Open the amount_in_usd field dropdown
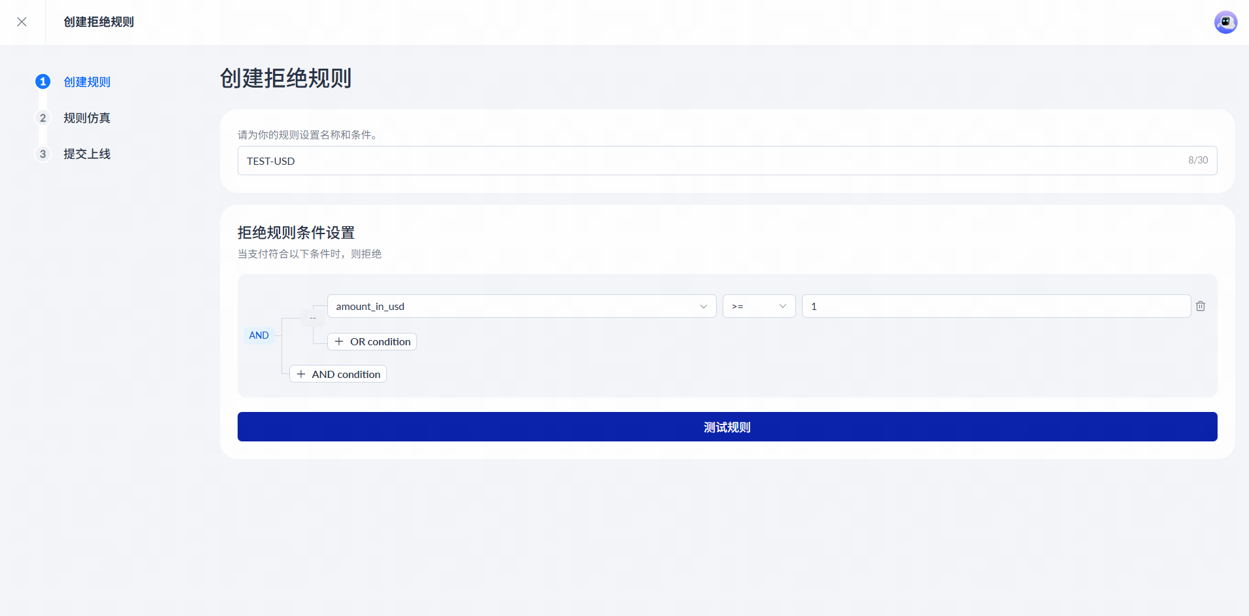Screen dimensions: 1249x616 click(x=522, y=306)
